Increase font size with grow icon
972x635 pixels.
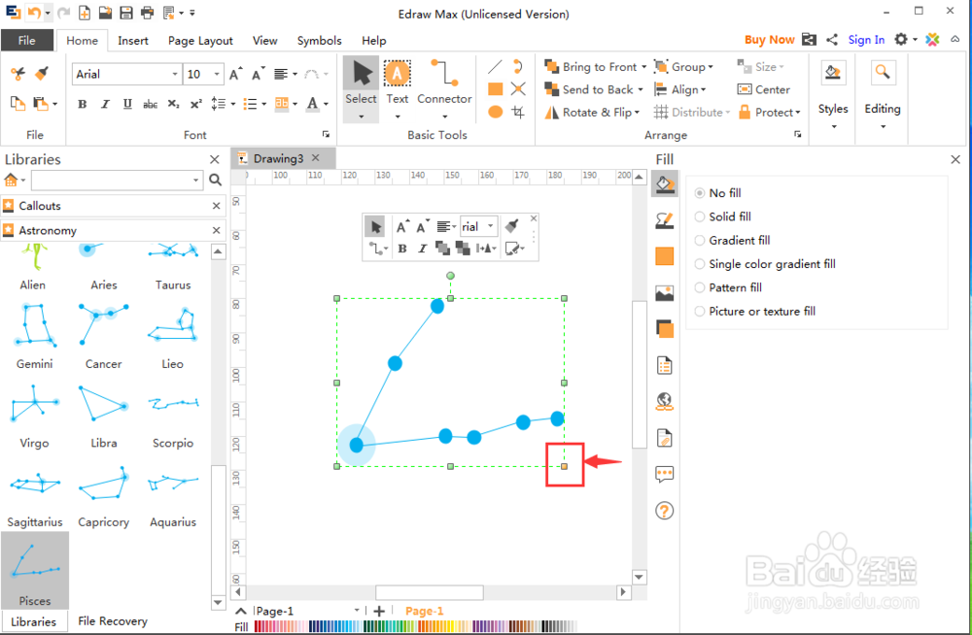click(x=235, y=74)
